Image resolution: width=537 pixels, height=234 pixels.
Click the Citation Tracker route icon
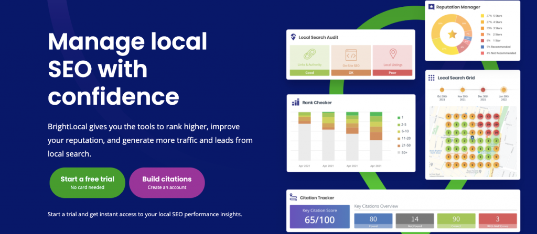(x=293, y=197)
